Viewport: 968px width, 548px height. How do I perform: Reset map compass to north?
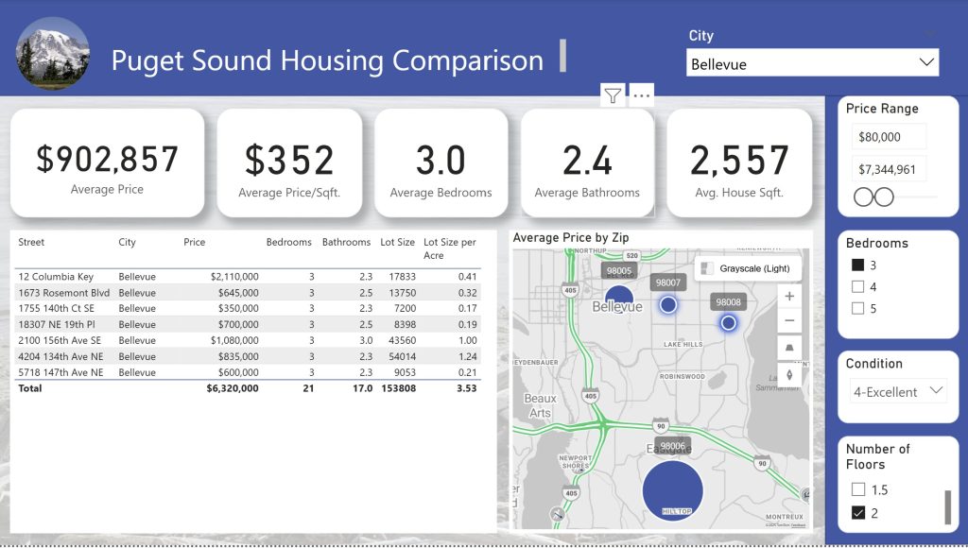tap(789, 375)
